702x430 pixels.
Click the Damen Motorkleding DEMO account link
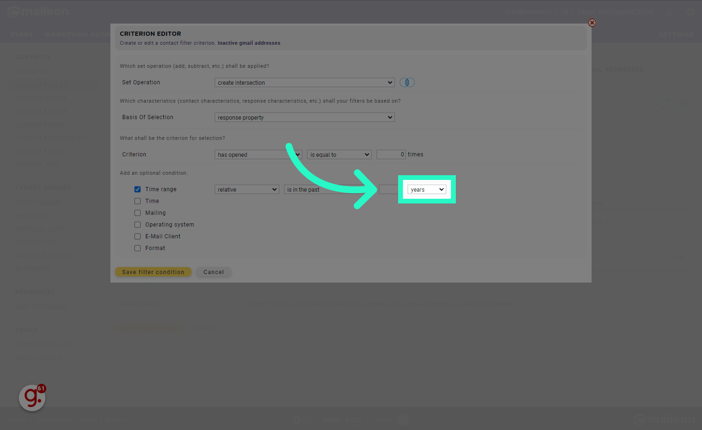[x=615, y=12]
